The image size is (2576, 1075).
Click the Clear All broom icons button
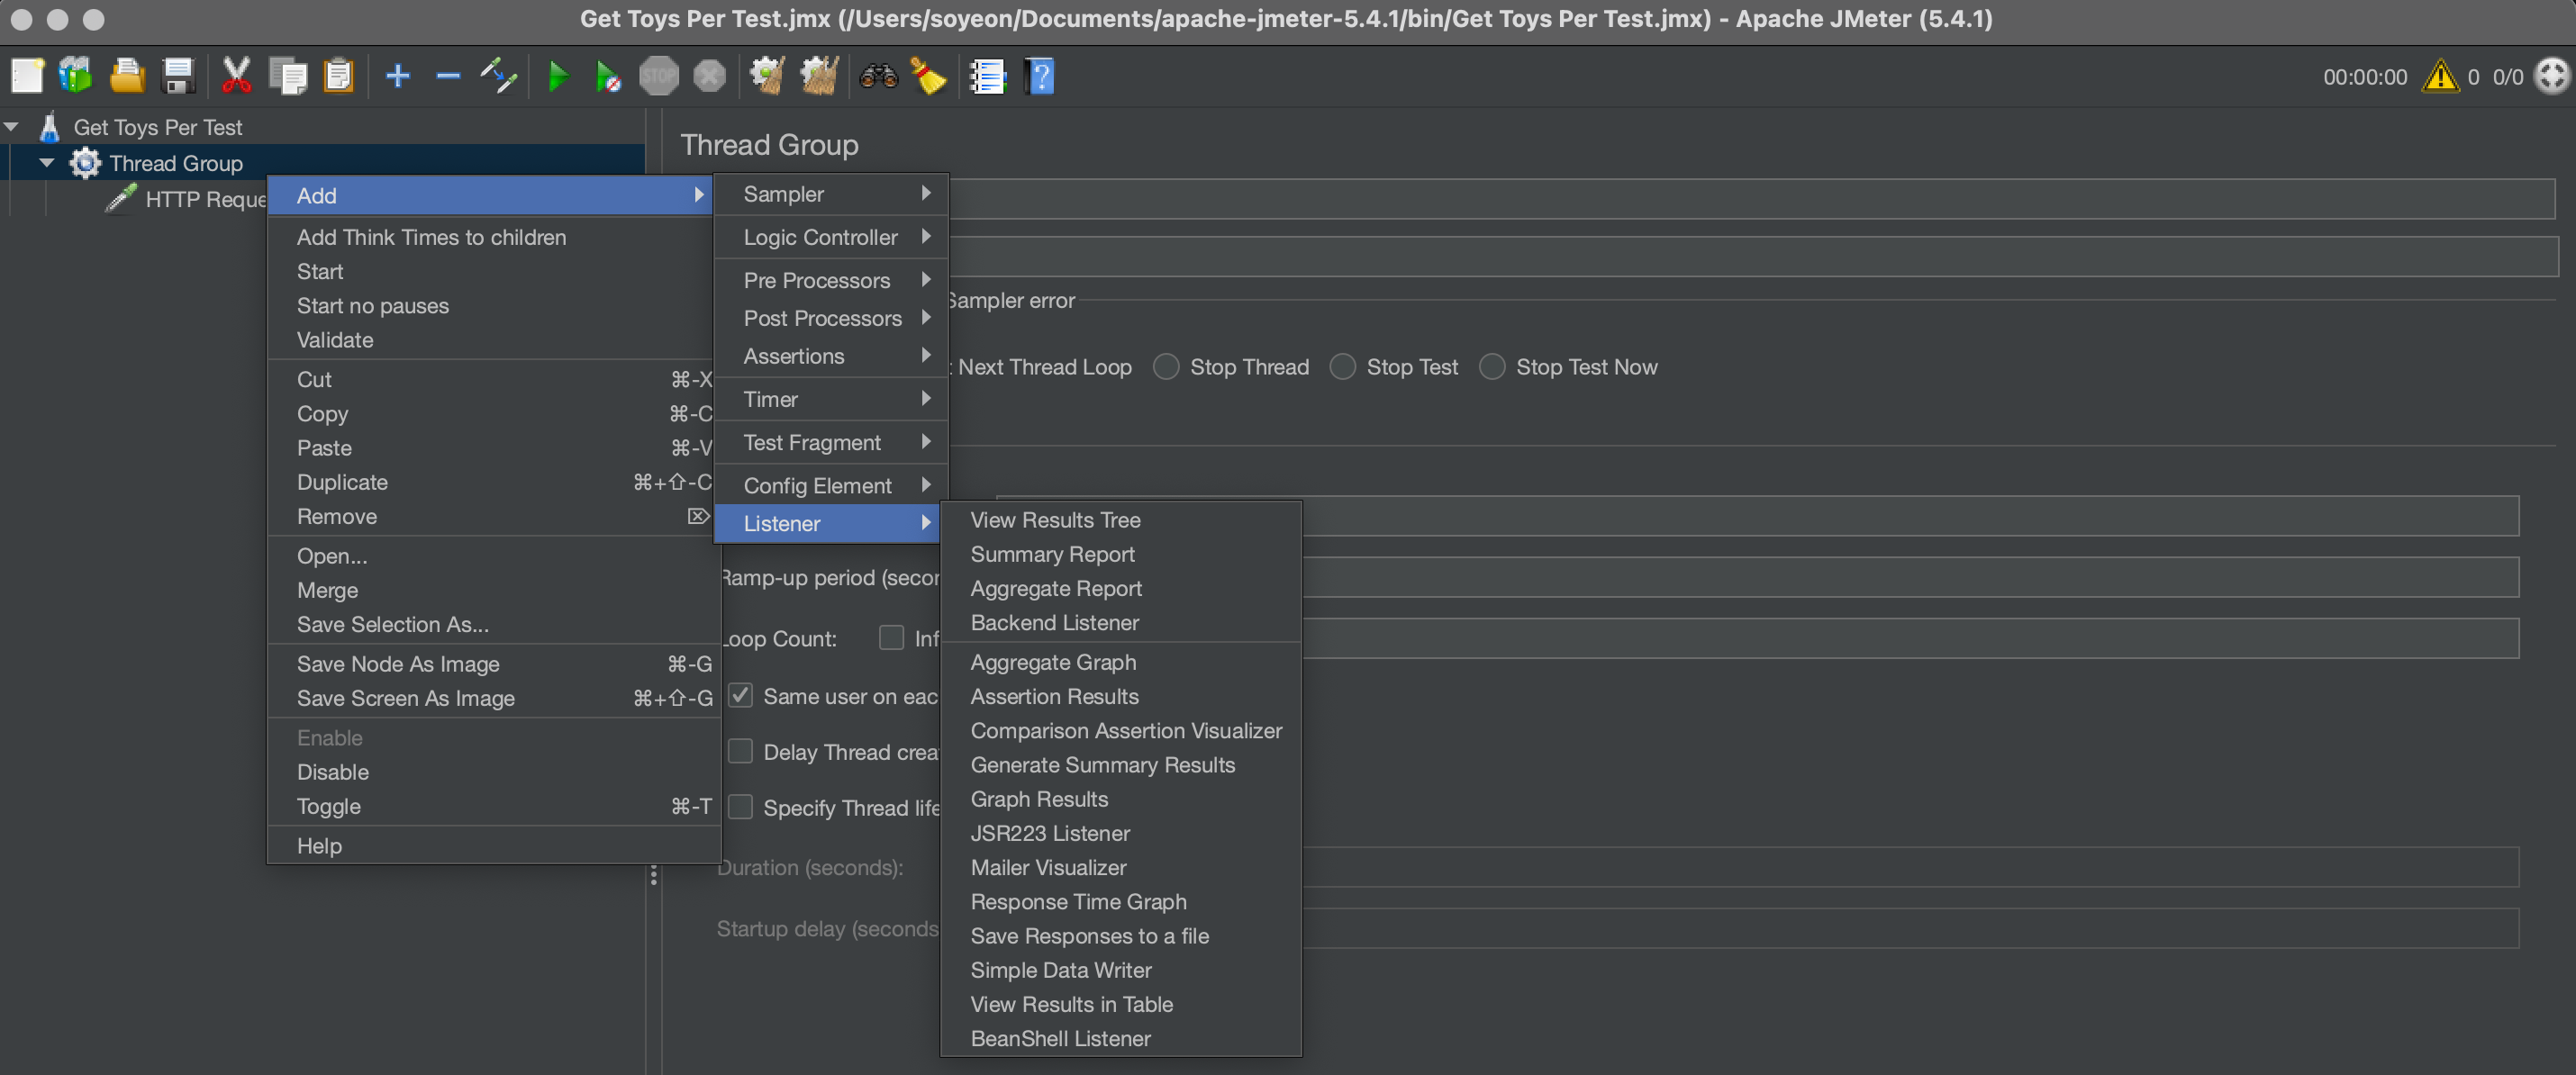(819, 76)
